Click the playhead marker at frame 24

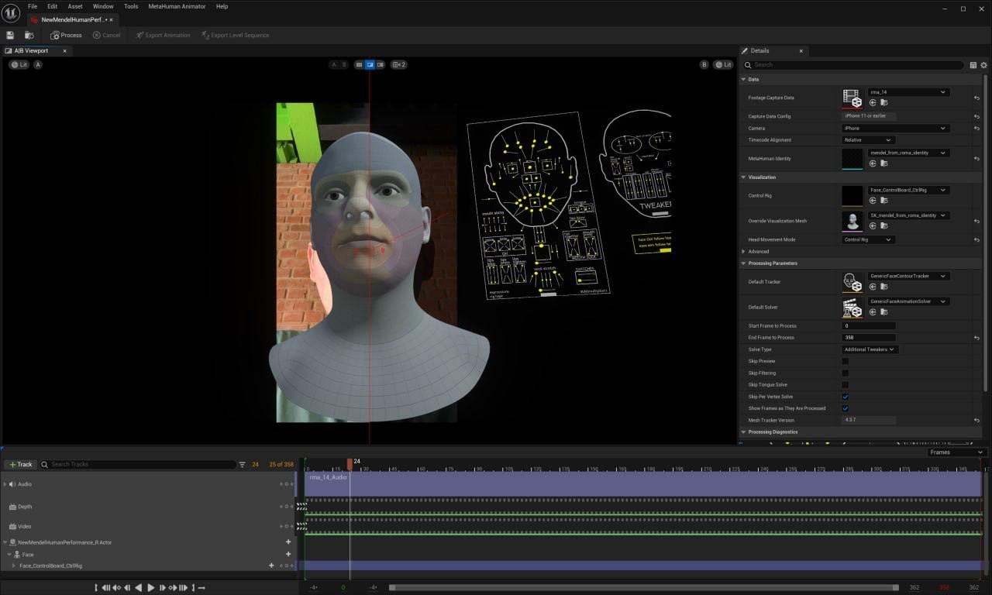350,463
